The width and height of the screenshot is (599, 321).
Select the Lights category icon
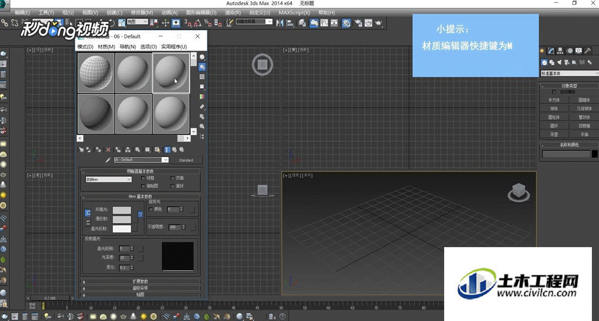click(560, 62)
